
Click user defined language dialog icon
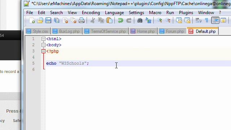223,20
